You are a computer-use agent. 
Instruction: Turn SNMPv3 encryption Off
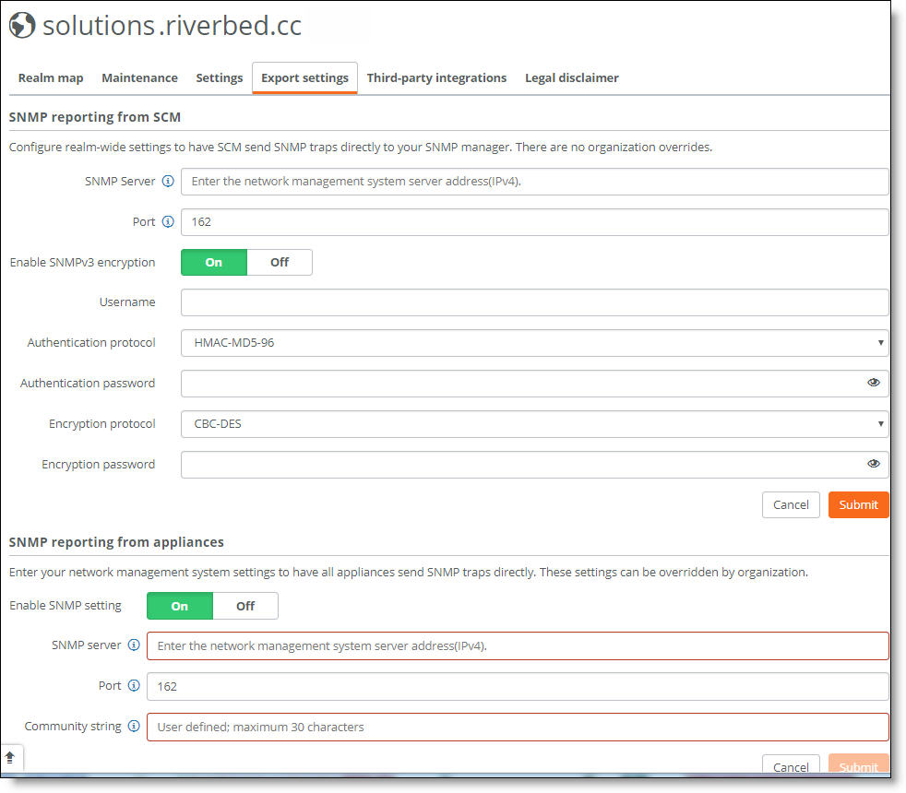click(x=280, y=262)
